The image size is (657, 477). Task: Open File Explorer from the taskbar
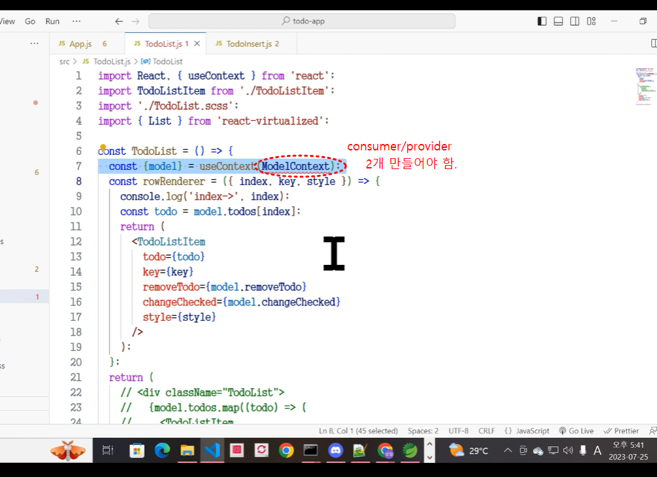click(x=187, y=451)
